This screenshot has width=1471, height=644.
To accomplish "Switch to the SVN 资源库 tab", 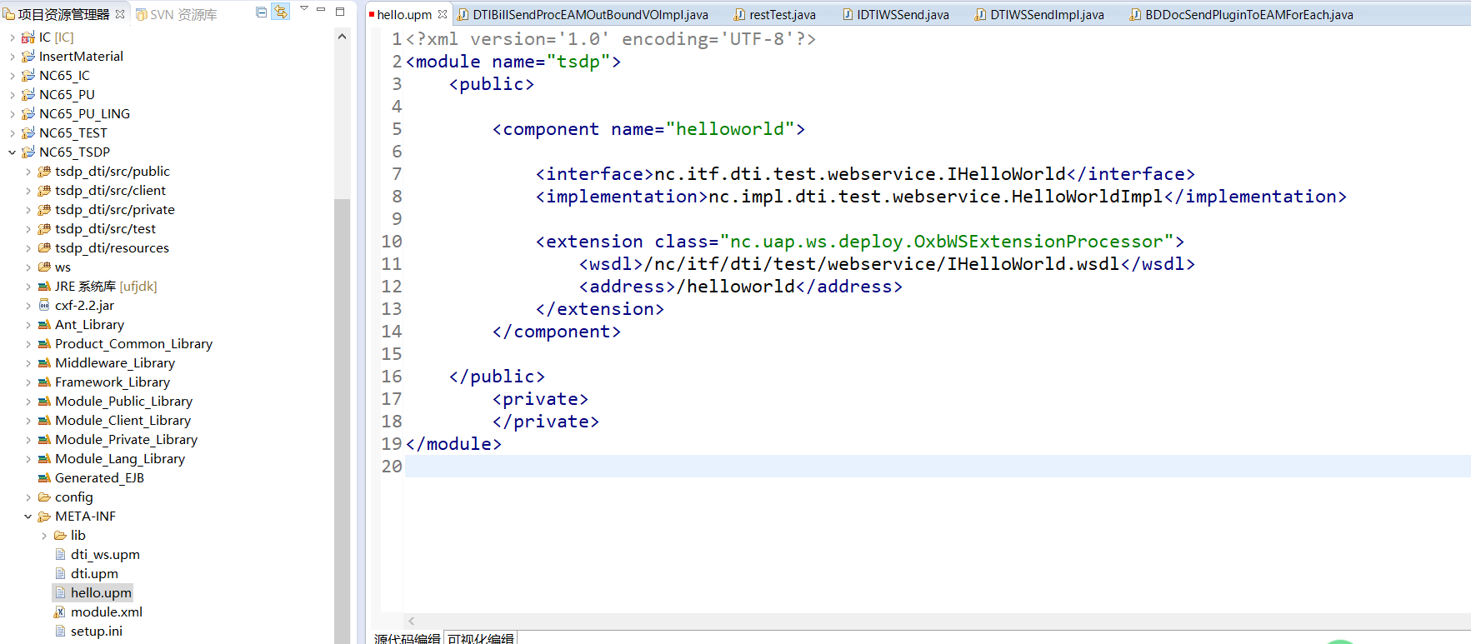I will coord(177,14).
